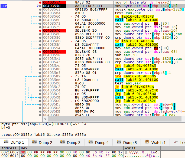Toggle the breakpoint dot at address 0040355A
Screen dimensions: 185x158
40,2
